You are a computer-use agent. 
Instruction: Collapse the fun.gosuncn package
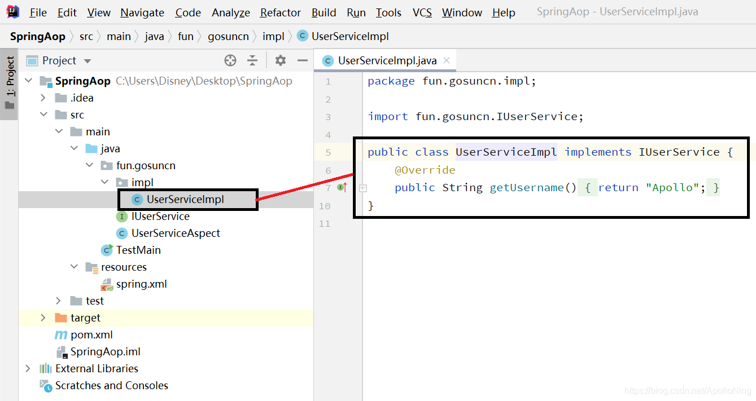[x=89, y=166]
